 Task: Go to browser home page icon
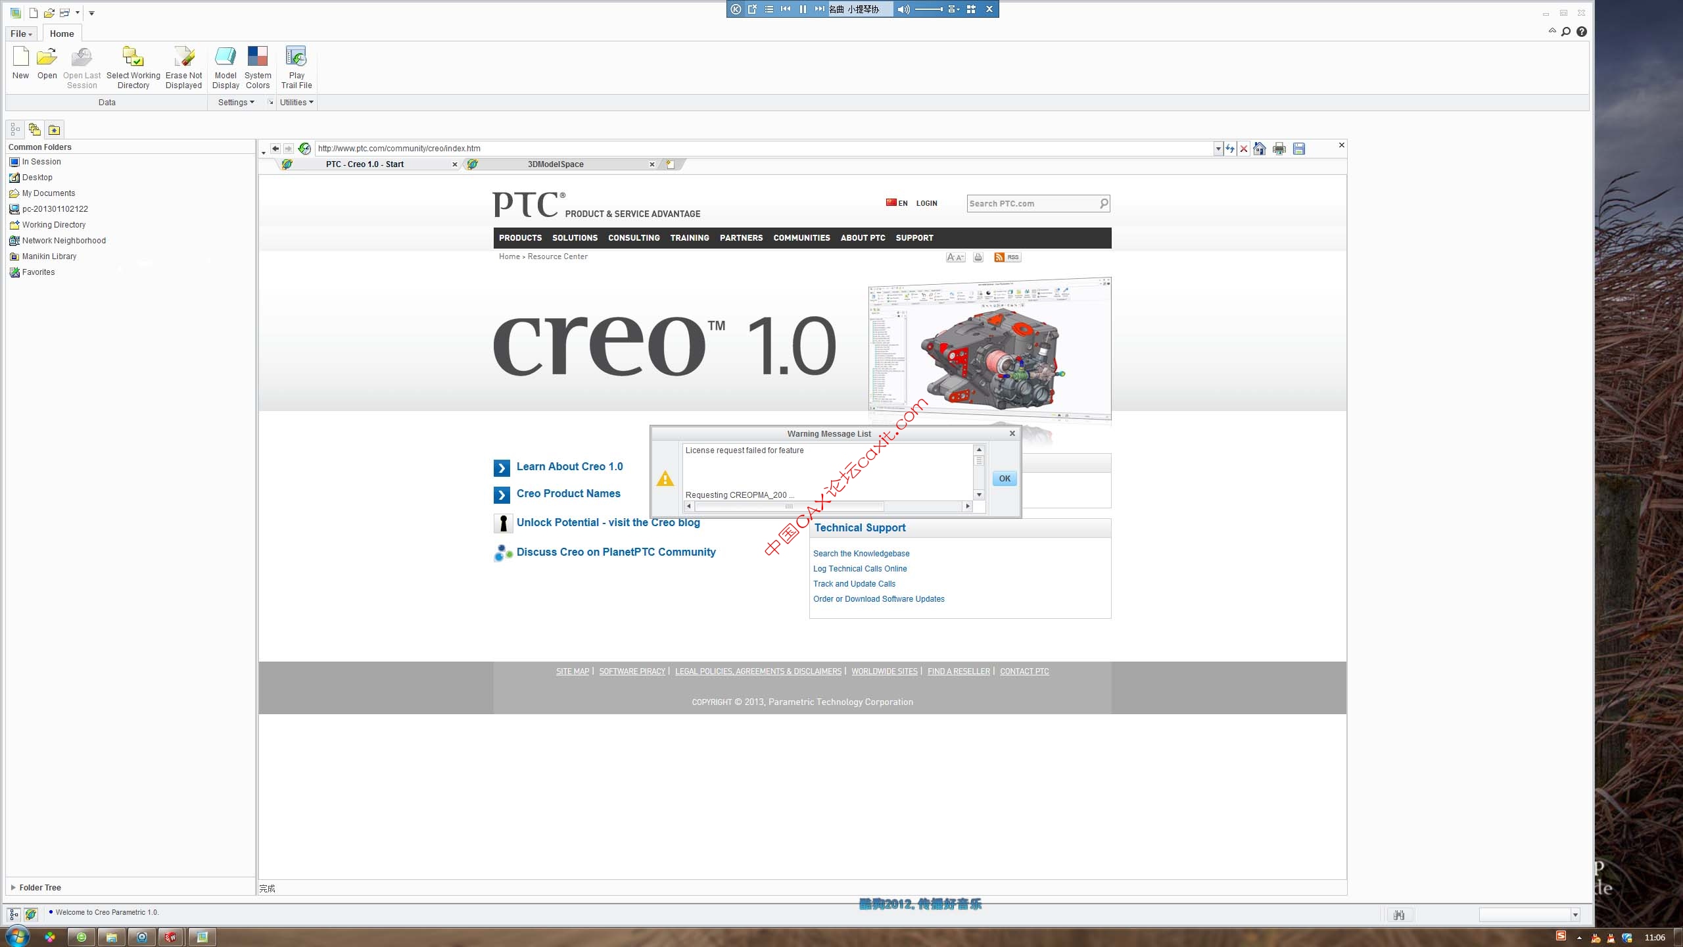click(1260, 149)
